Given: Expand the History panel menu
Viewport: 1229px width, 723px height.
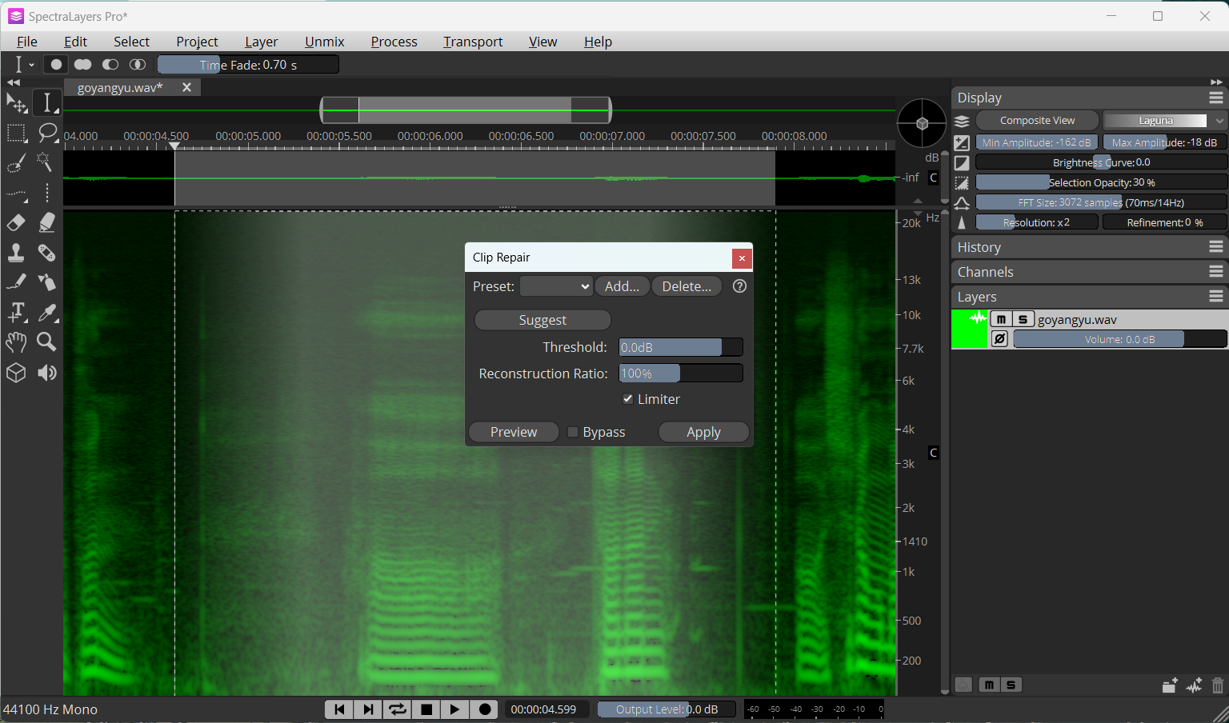Looking at the screenshot, I should point(1216,247).
